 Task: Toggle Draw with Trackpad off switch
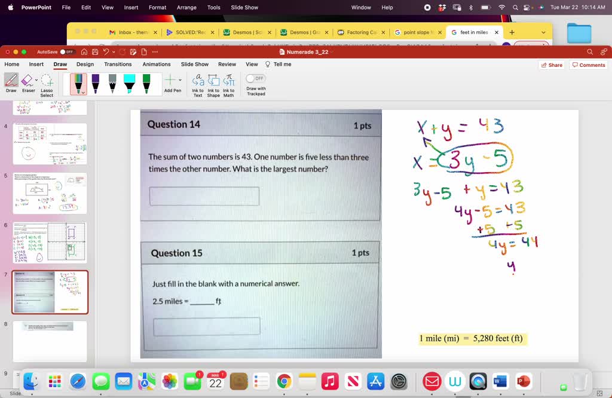tap(256, 78)
